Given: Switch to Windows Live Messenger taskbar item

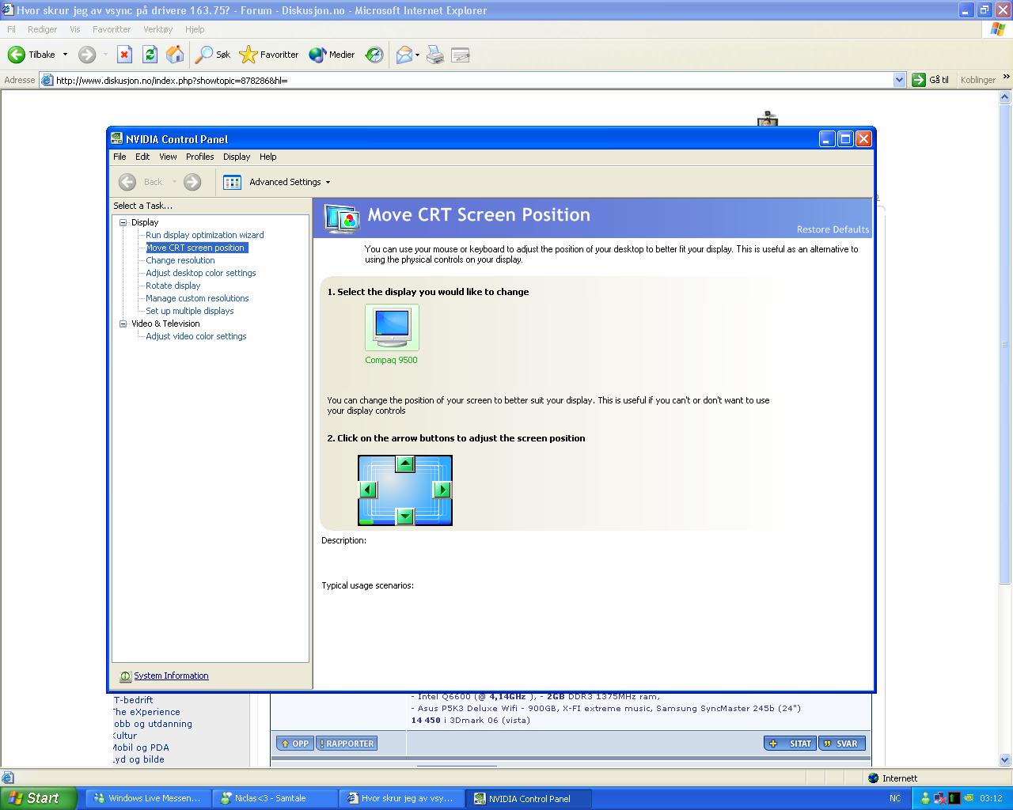Looking at the screenshot, I should click(x=148, y=798).
